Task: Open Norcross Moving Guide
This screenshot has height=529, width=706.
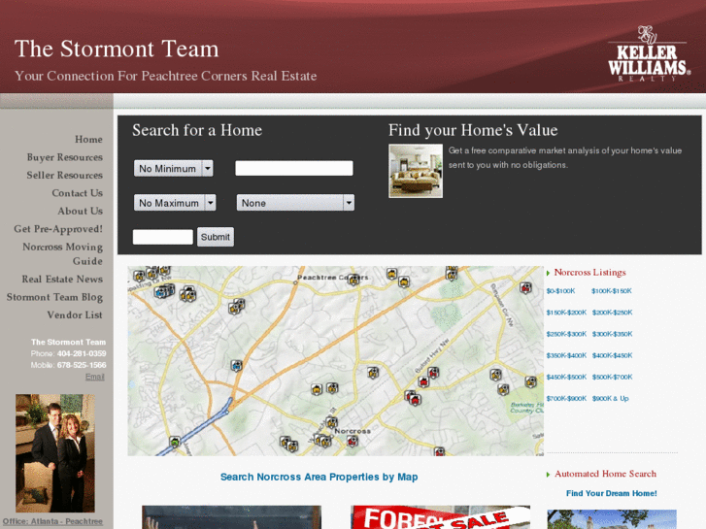Action: click(x=62, y=254)
